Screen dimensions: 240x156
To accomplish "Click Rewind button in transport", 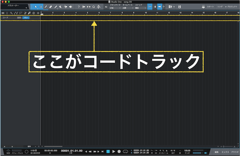I will [x=90, y=151].
